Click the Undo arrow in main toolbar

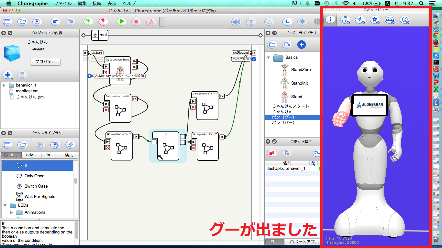pyautogui.click(x=56, y=22)
